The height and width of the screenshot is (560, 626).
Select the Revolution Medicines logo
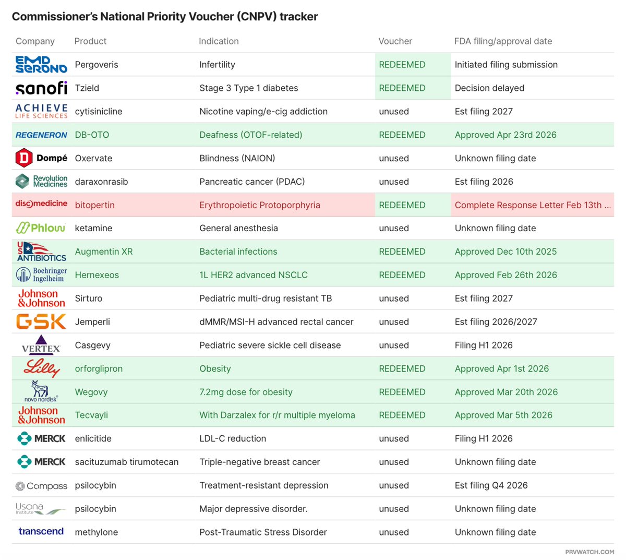[x=41, y=181]
